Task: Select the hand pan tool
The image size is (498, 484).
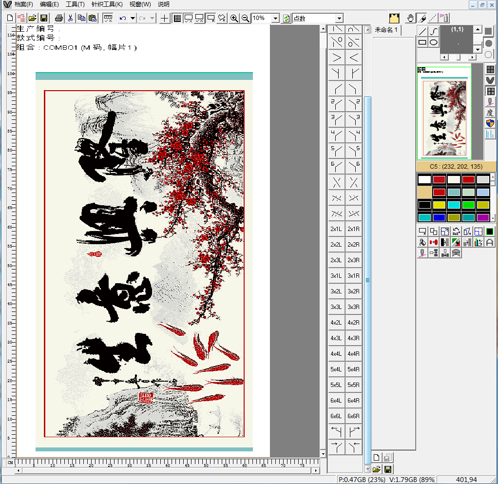Action: (410, 18)
